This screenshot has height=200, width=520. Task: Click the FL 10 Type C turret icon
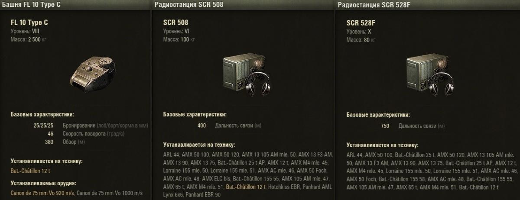(x=93, y=73)
